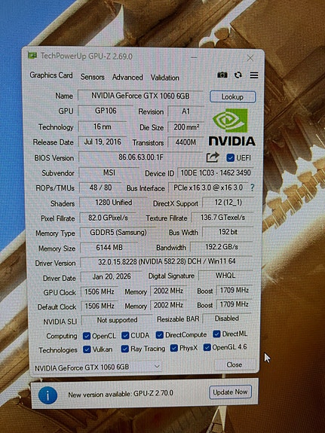Switch to the Validation tab
The image size is (325, 433).
(x=165, y=78)
